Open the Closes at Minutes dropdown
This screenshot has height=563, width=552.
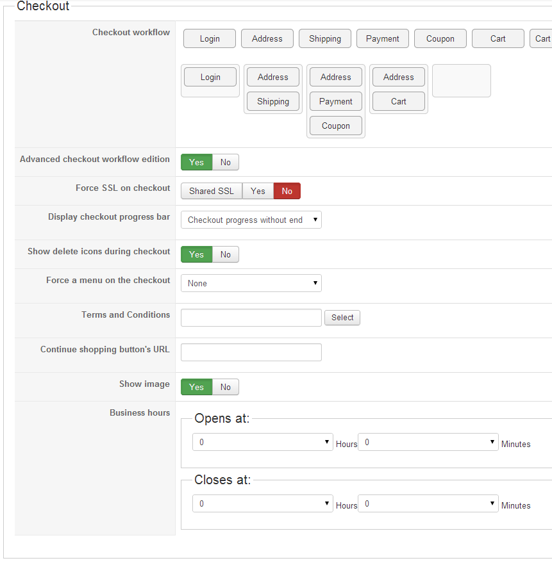click(x=428, y=503)
